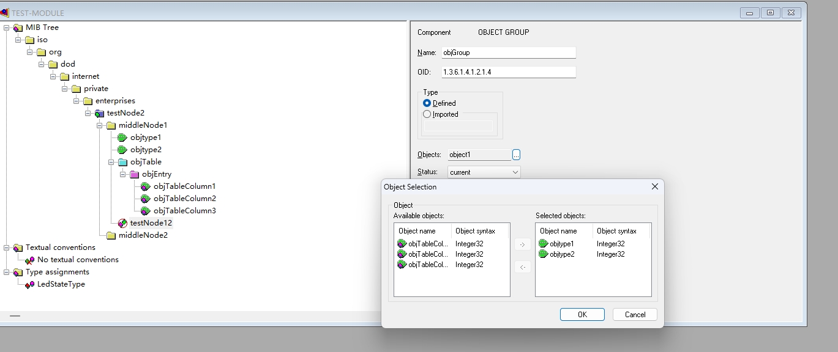Collapse the middleNode1 tree node
The image size is (838, 352).
100,125
